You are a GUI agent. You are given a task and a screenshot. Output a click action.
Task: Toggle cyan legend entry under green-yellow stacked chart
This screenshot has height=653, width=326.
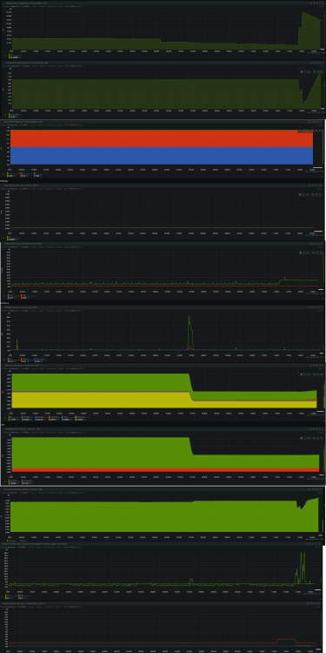[68, 418]
